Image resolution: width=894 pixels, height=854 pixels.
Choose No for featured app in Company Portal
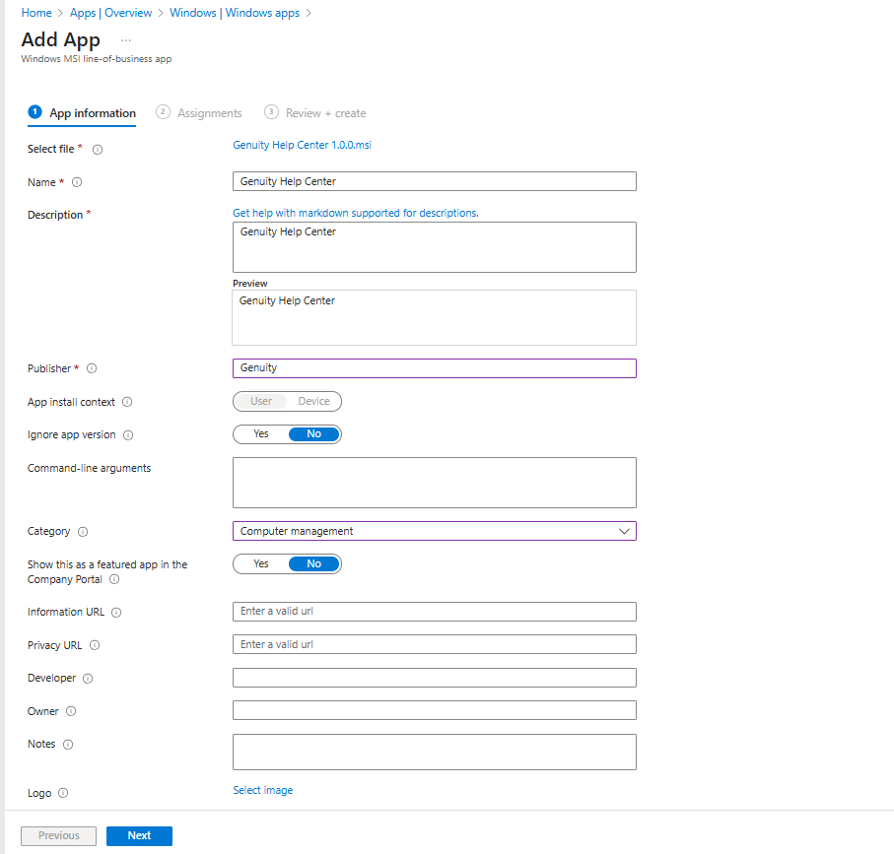click(x=314, y=564)
